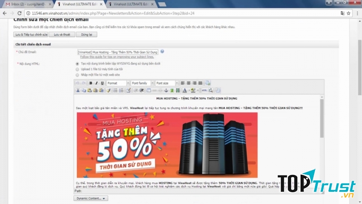This screenshot has width=362, height=204.
Task: Click the Paste icon
Action: coord(90,90)
